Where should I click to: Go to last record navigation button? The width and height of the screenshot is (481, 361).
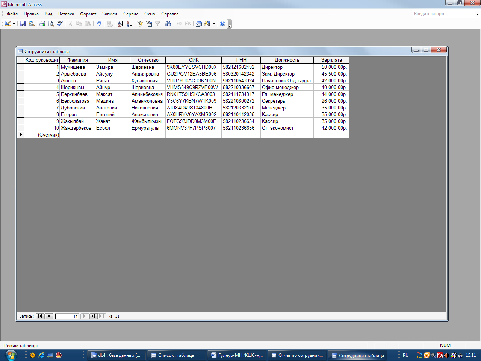[x=94, y=316]
